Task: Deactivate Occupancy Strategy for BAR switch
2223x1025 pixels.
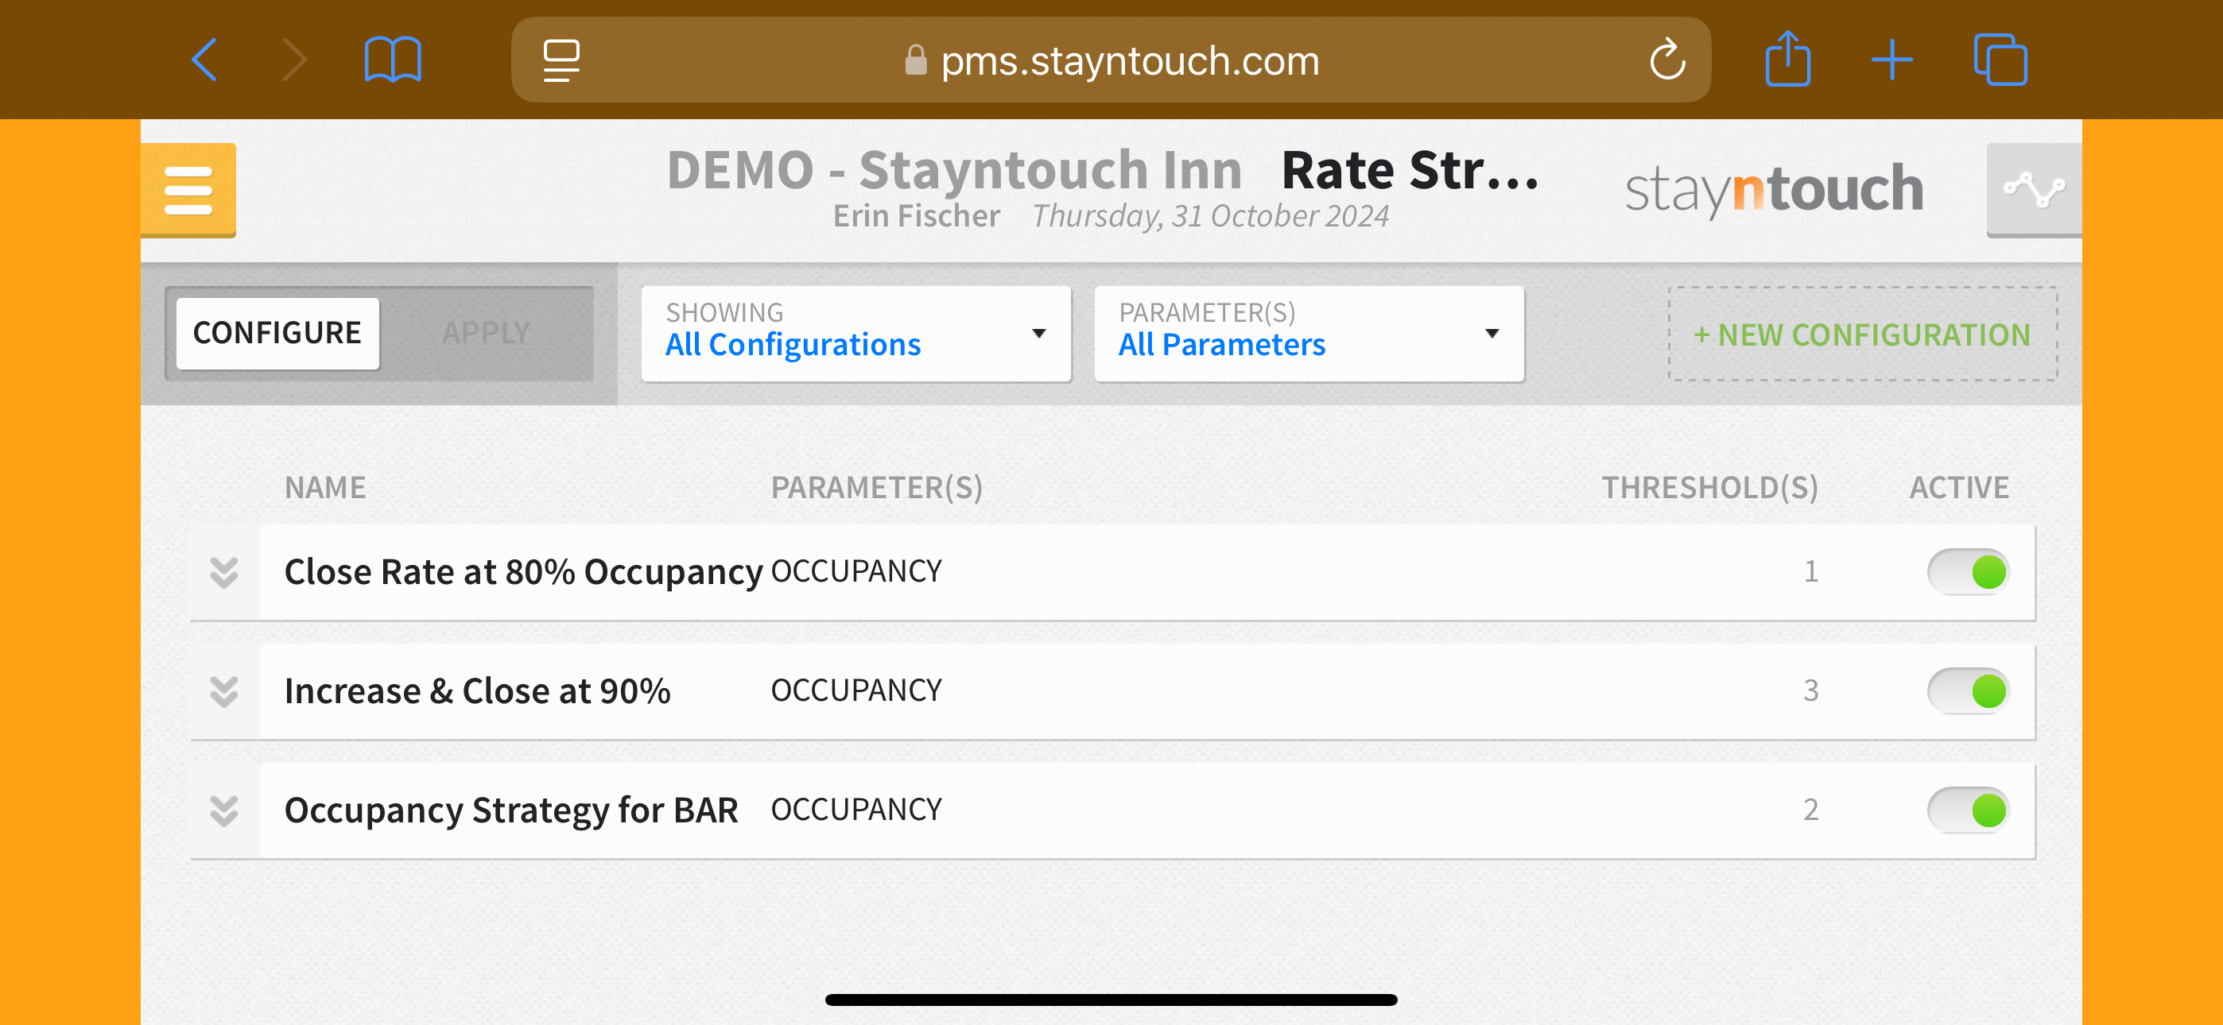Action: pos(1968,810)
